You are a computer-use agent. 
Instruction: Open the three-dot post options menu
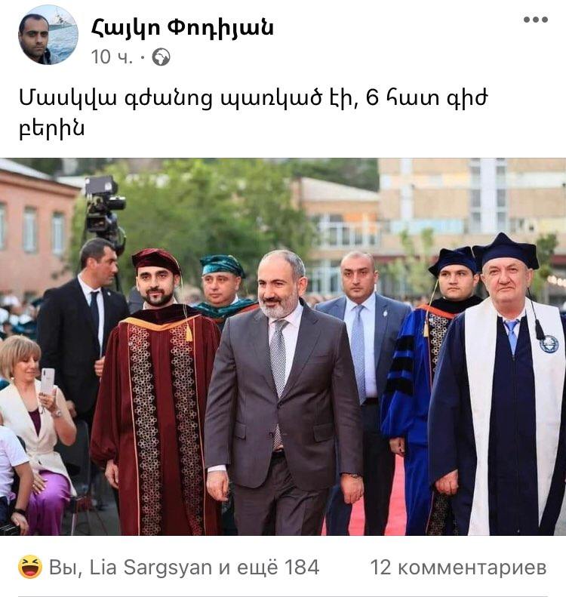pos(536,20)
